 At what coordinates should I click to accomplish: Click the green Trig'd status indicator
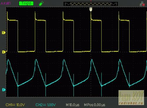(x=26, y=4)
